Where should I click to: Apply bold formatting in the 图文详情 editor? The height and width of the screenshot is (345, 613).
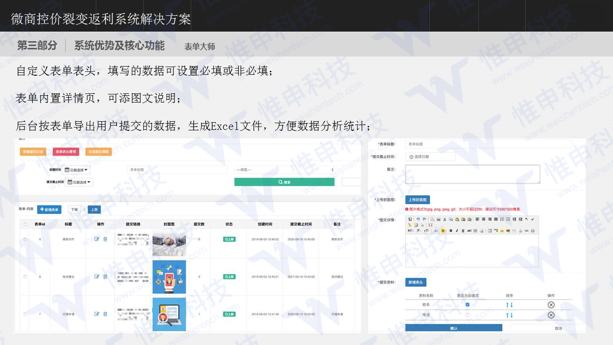point(451,230)
